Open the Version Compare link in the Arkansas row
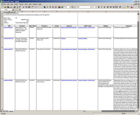Screen dimensions: 140x115 point(83,38)
